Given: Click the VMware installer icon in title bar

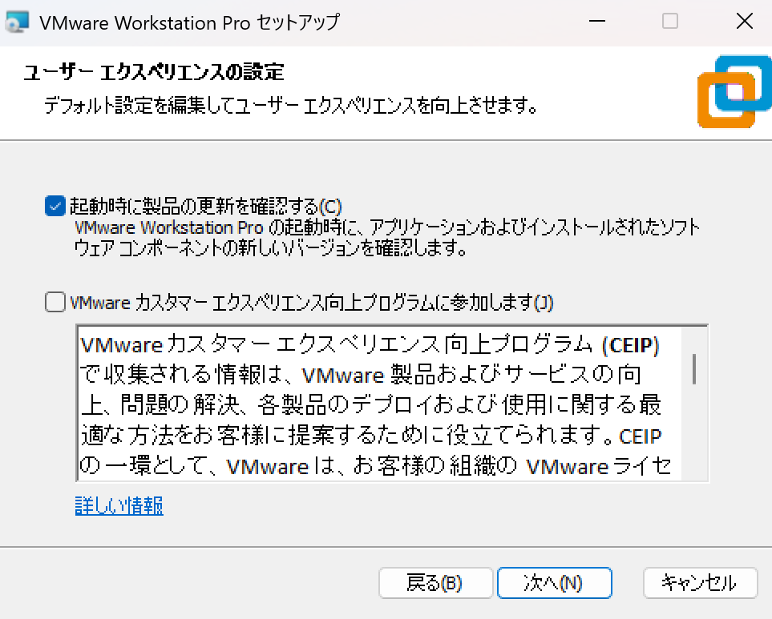Looking at the screenshot, I should click(x=18, y=22).
